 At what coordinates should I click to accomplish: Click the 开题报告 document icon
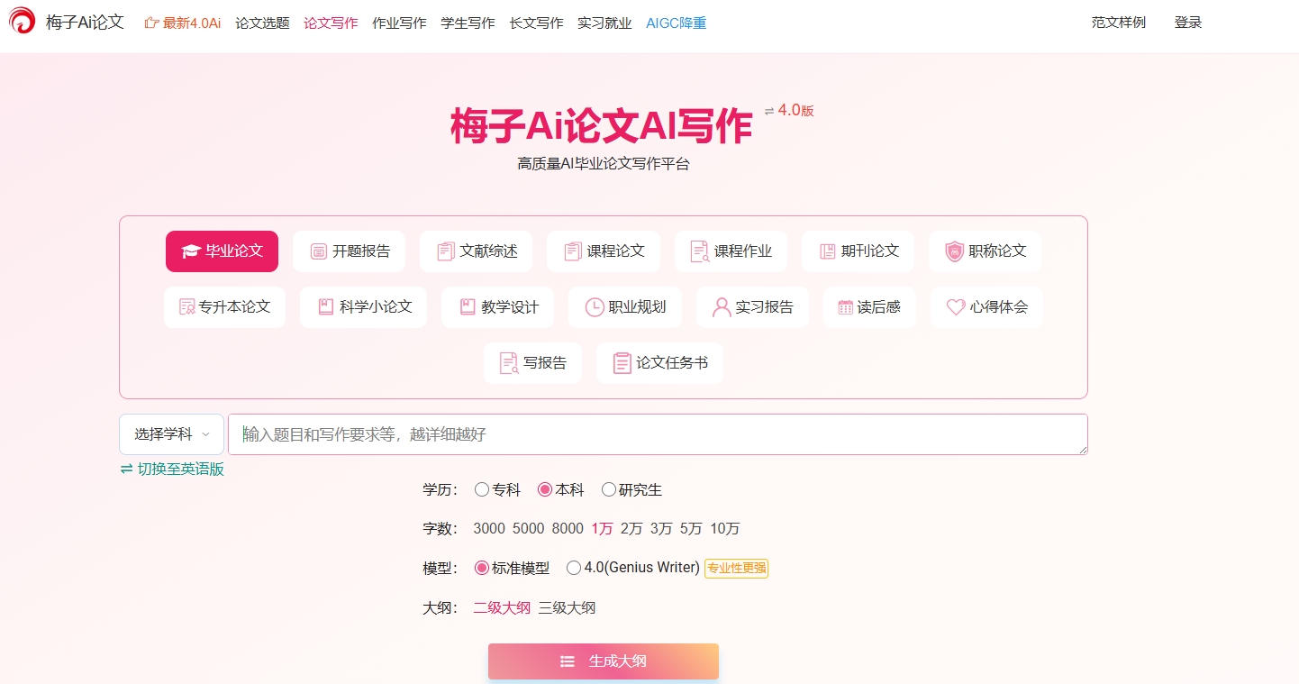pos(318,251)
